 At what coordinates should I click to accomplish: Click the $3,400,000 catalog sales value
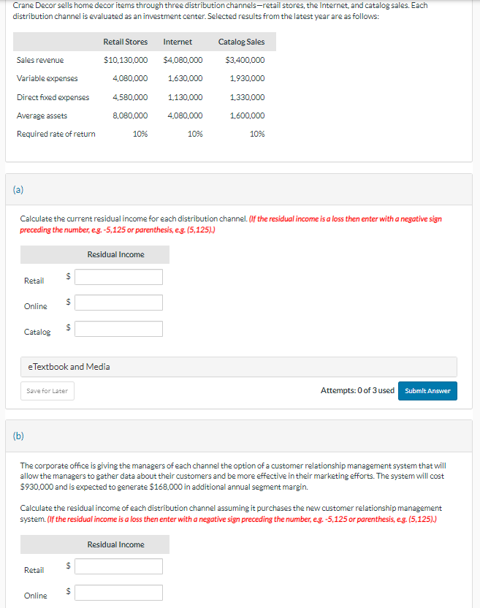pyautogui.click(x=245, y=60)
